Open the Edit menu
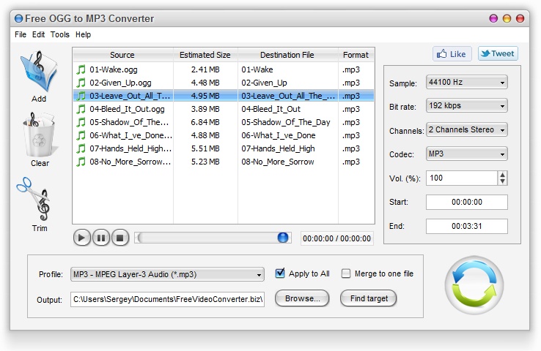This screenshot has height=351, width=541. tap(38, 34)
